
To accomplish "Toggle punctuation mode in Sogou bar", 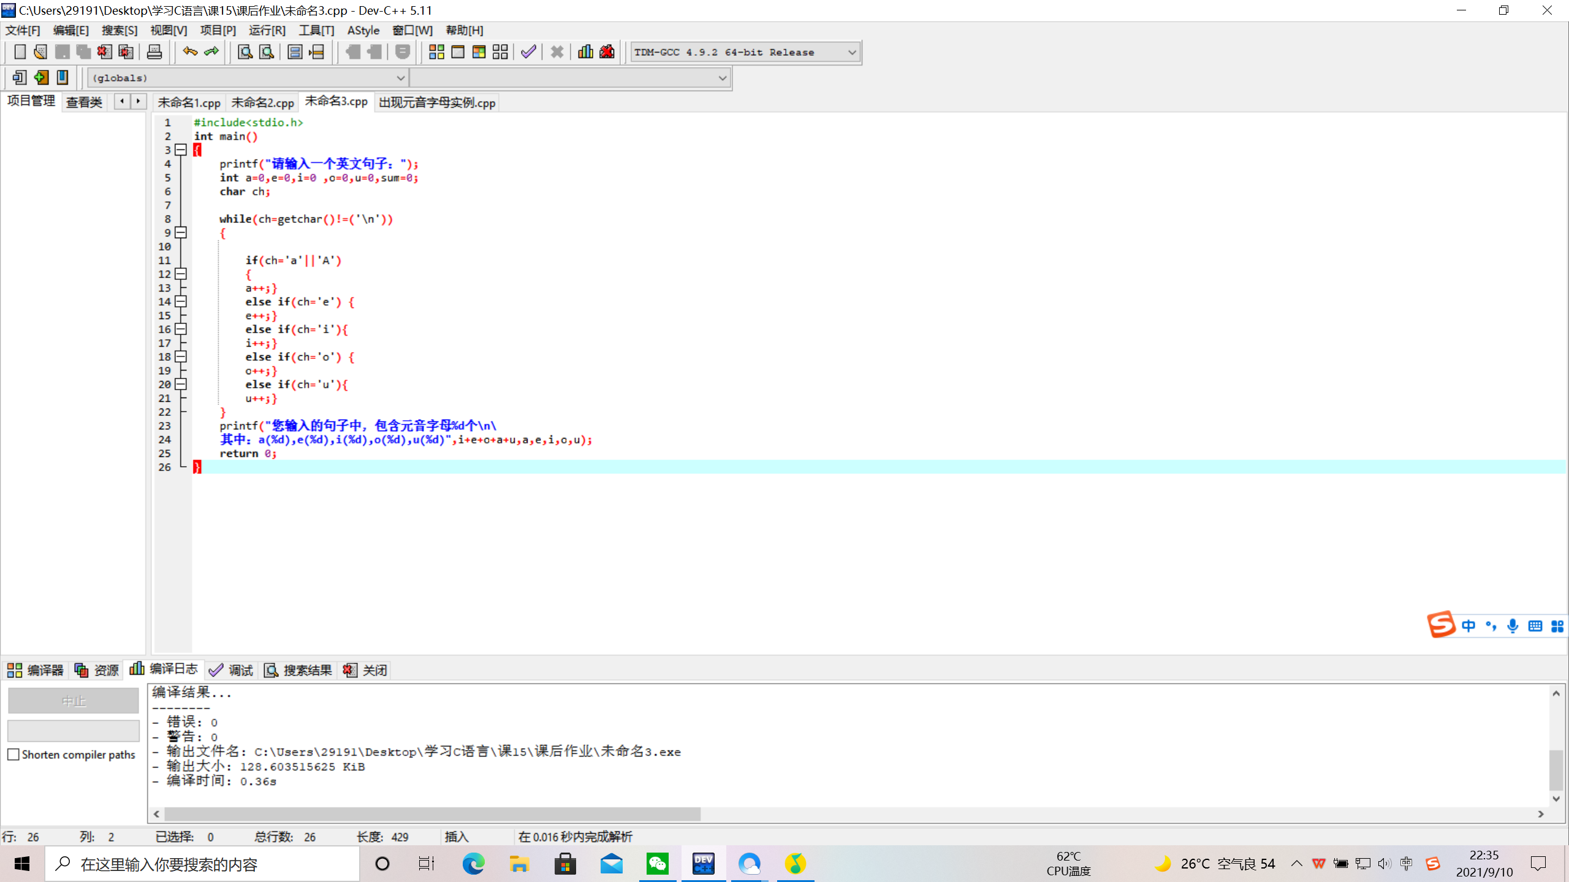I will click(x=1491, y=626).
